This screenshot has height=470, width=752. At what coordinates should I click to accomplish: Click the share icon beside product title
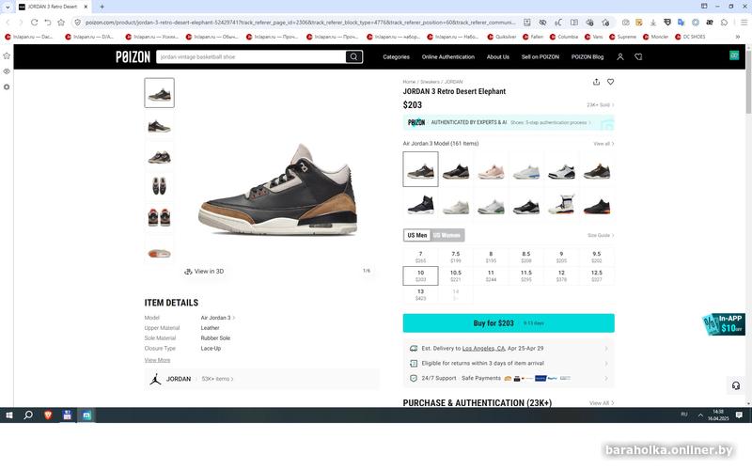coord(596,82)
